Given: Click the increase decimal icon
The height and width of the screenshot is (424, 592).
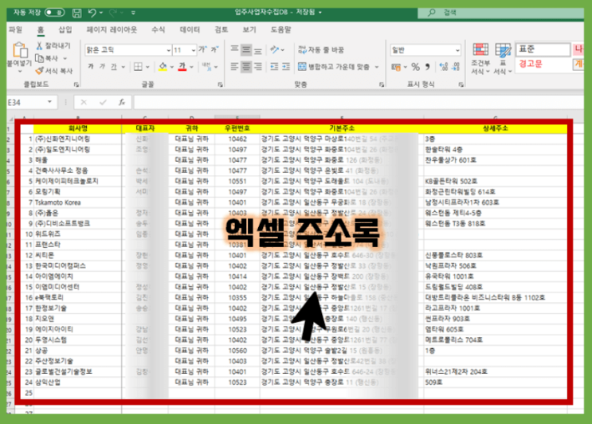Looking at the screenshot, I should pos(444,67).
